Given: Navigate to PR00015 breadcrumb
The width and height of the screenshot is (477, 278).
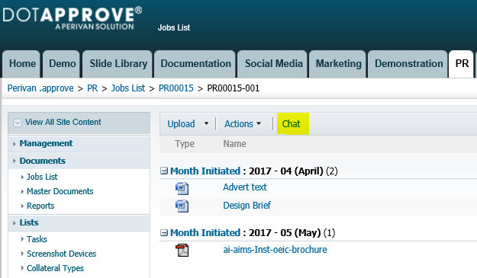Looking at the screenshot, I should (x=176, y=88).
